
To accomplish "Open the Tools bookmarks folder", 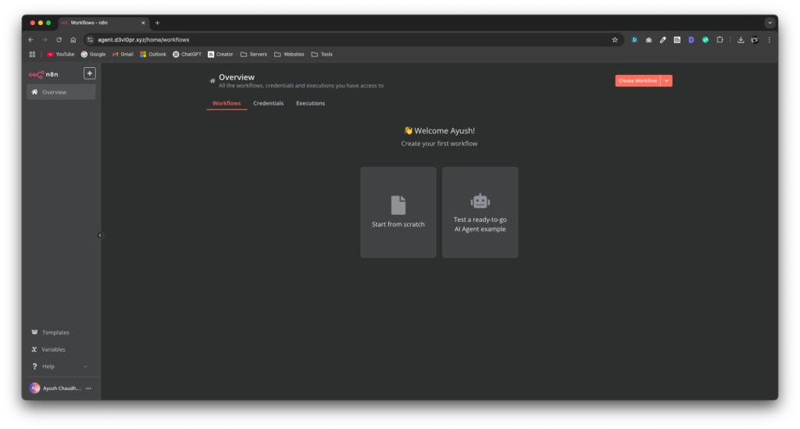I will pos(322,54).
